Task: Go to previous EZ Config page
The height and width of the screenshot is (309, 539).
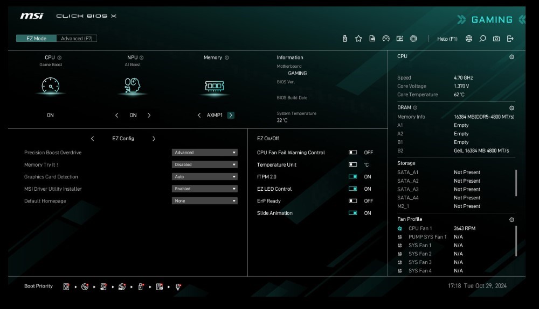Action: coord(92,139)
